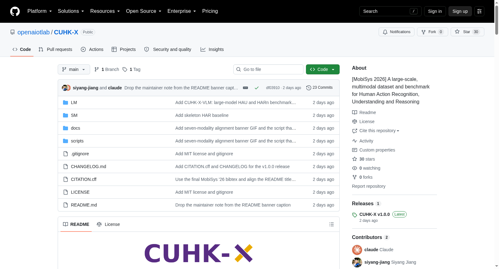The height and width of the screenshot is (269, 499).
Task: Click the siyang-jiang contributor avatar
Action: point(357,262)
